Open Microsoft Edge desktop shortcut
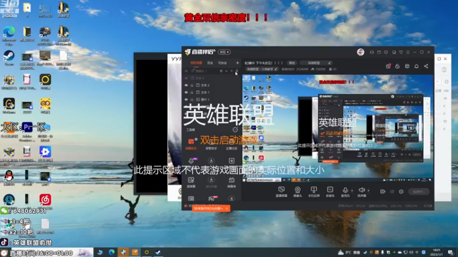The image size is (458, 257). tap(9, 35)
